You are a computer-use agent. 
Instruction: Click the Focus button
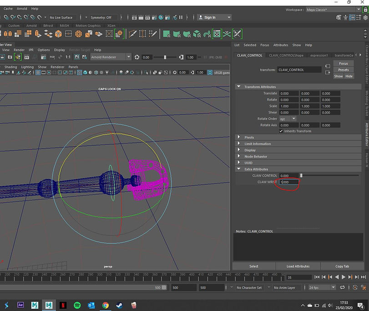pos(344,64)
